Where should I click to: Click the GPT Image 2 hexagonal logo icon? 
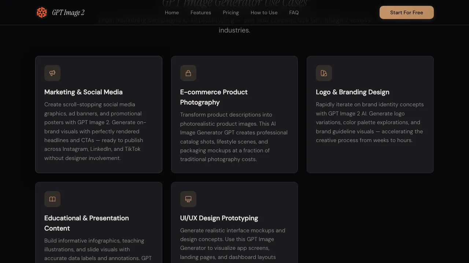[42, 12]
